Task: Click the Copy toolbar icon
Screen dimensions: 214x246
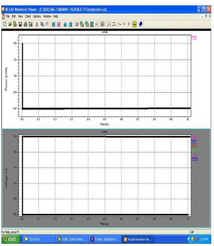Action: 42,24
